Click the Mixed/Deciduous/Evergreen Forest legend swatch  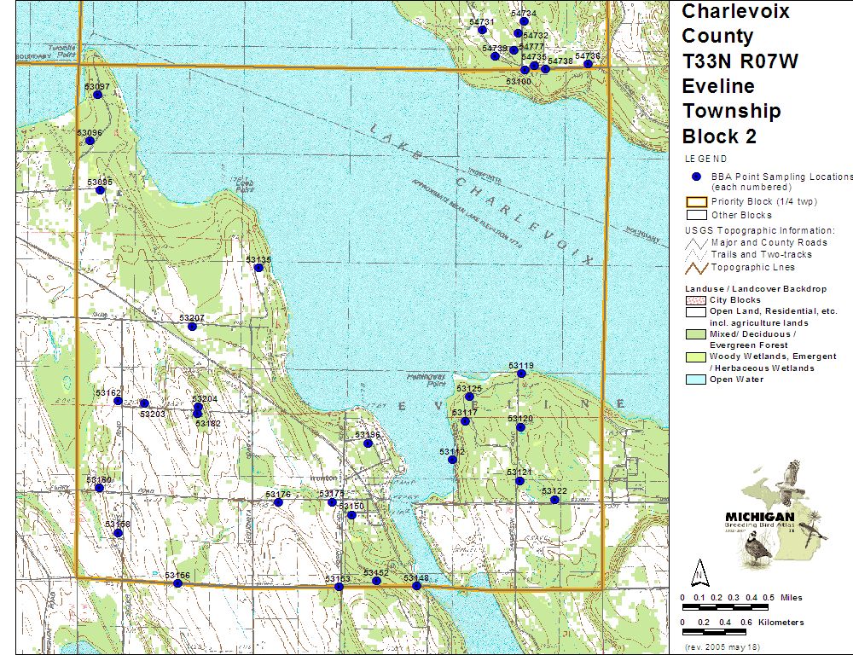(x=695, y=334)
